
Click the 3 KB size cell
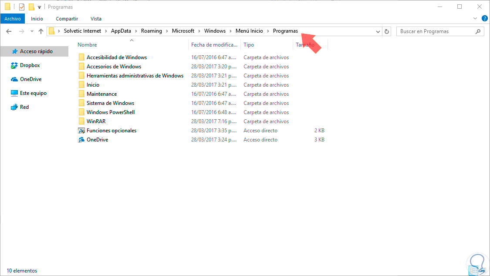point(319,140)
